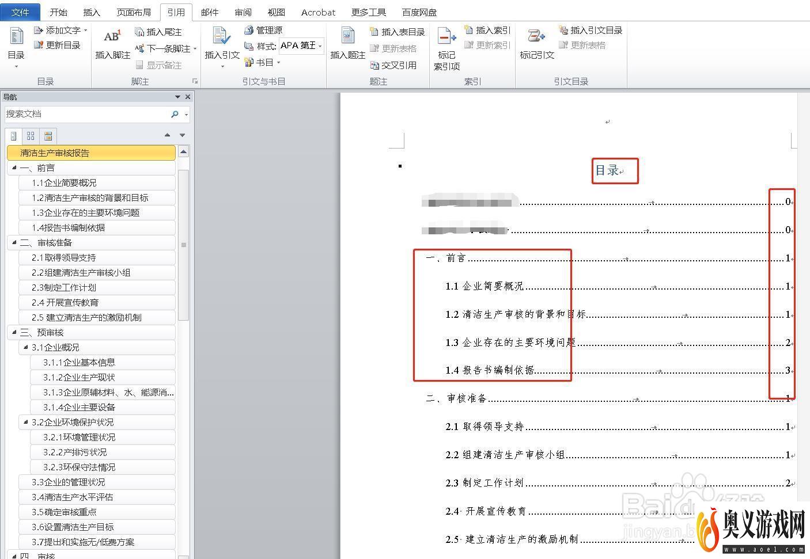The image size is (810, 559).
Task: Go to 3.7提出和实施无/低费方案 heading
Action: pyautogui.click(x=97, y=542)
